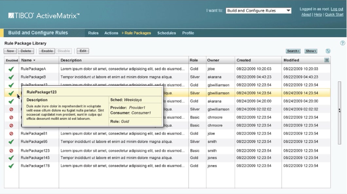Click the New button

pos(10,51)
